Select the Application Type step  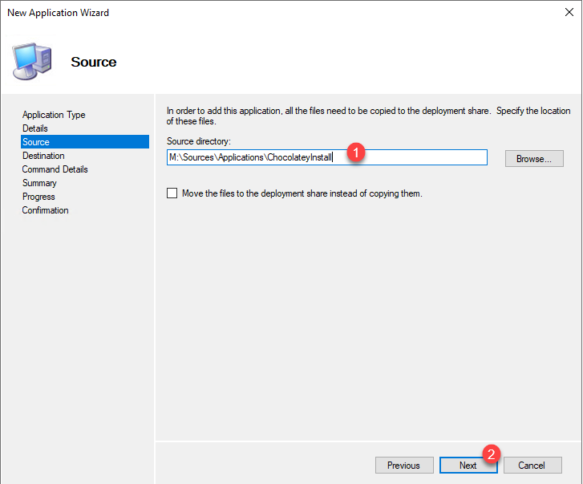tap(54, 115)
